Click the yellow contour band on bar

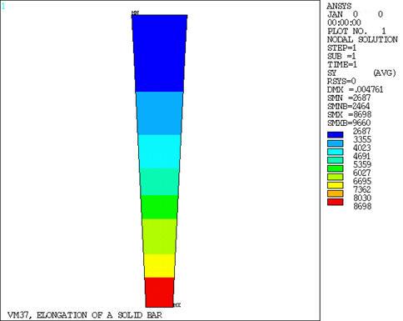click(x=160, y=266)
